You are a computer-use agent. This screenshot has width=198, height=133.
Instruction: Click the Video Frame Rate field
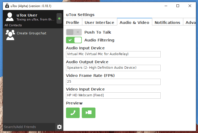[x=113, y=82]
